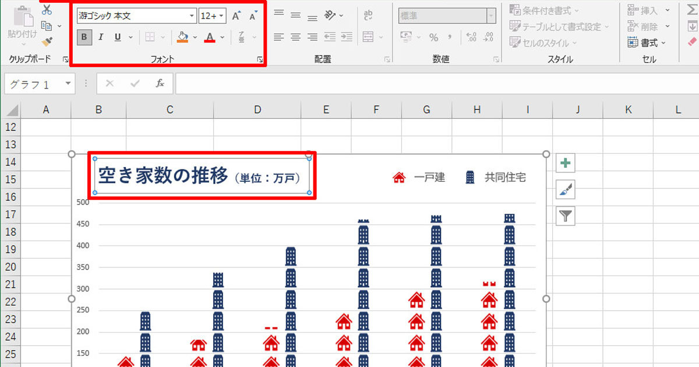Image resolution: width=699 pixels, height=367 pixels.
Task: Click the formula bar cancel X icon
Action: click(110, 84)
